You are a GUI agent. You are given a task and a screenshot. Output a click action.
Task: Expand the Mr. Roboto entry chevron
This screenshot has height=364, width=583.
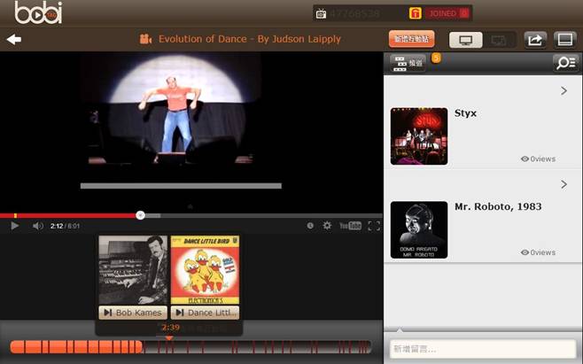[564, 184]
